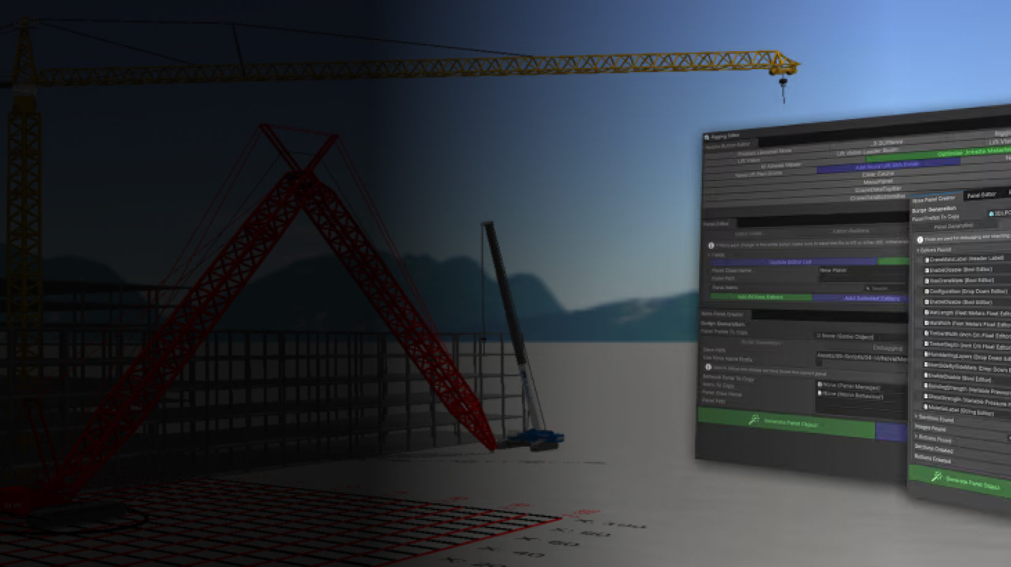
Task: Collapse the Fields foldout in Panel Editor
Action: pos(709,255)
